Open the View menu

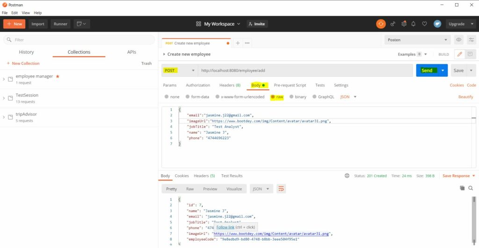click(26, 13)
